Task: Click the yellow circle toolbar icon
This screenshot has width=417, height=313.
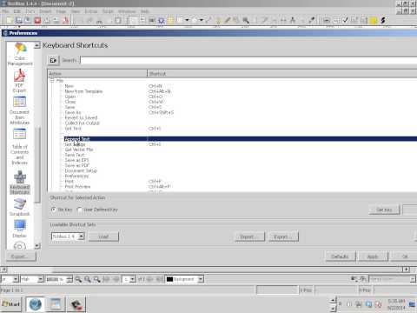Action: (x=374, y=20)
